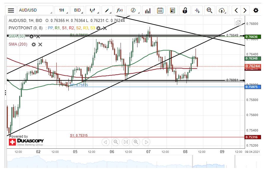264x170 pixels.
Task: Click the 07 date axis label
Action: coord(148,152)
